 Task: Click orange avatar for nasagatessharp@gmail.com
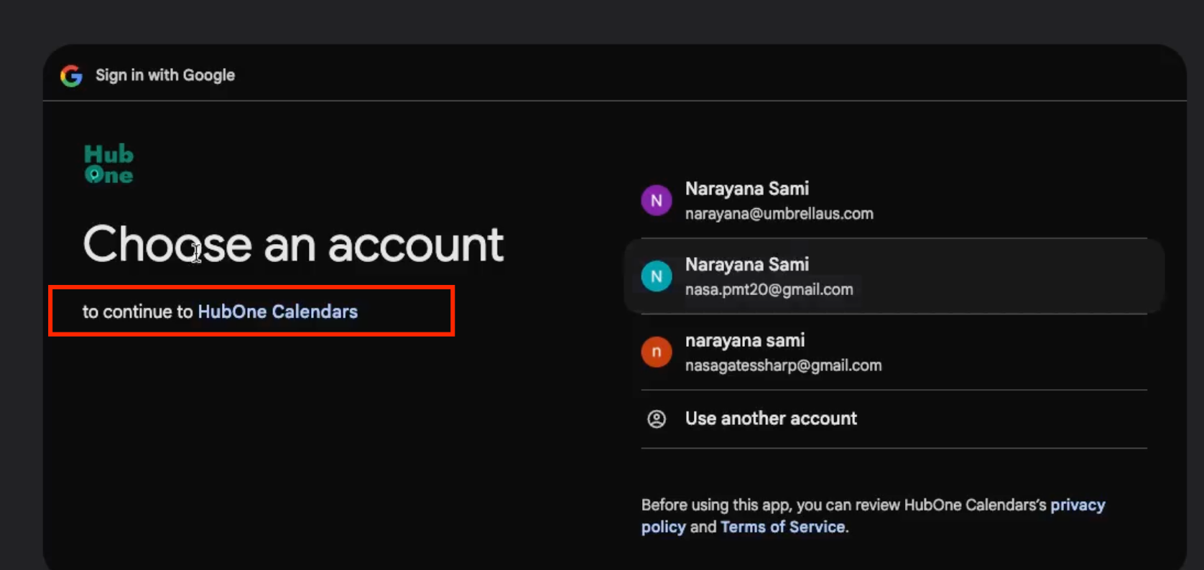pyautogui.click(x=657, y=352)
